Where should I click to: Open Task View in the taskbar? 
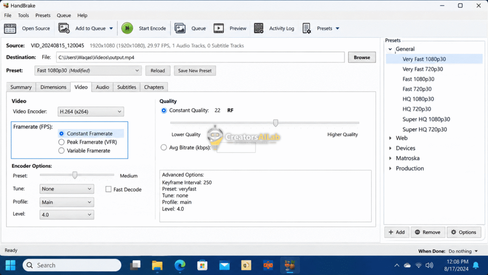(135, 265)
